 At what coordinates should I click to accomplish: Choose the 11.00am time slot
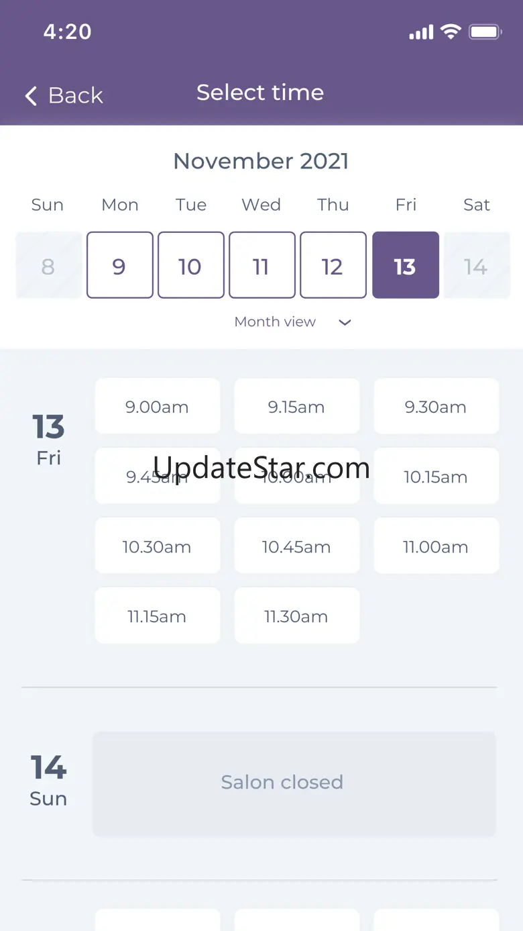436,546
